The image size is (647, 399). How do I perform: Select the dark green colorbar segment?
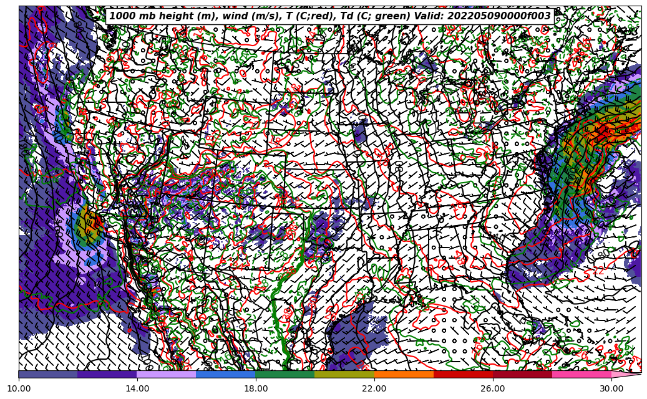(x=285, y=374)
